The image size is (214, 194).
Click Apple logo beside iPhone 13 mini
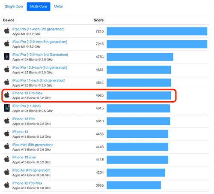[x=7, y=159]
